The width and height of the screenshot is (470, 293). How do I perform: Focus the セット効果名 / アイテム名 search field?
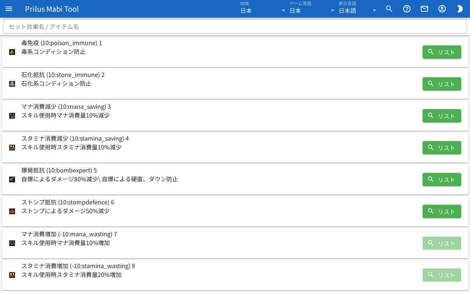click(x=235, y=27)
